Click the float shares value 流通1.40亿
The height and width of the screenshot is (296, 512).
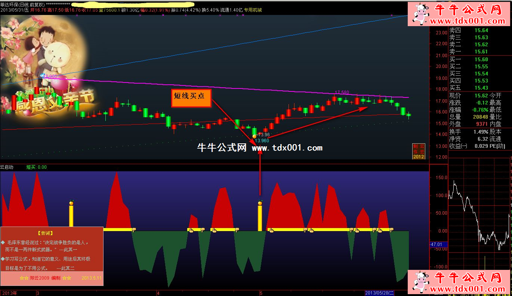click(x=231, y=10)
